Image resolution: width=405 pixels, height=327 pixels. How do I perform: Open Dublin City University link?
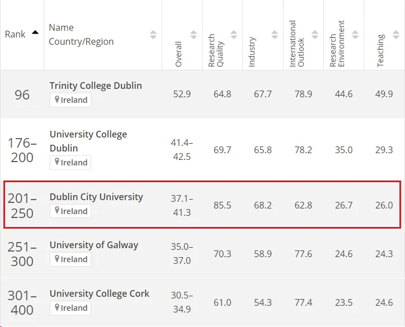tap(96, 197)
